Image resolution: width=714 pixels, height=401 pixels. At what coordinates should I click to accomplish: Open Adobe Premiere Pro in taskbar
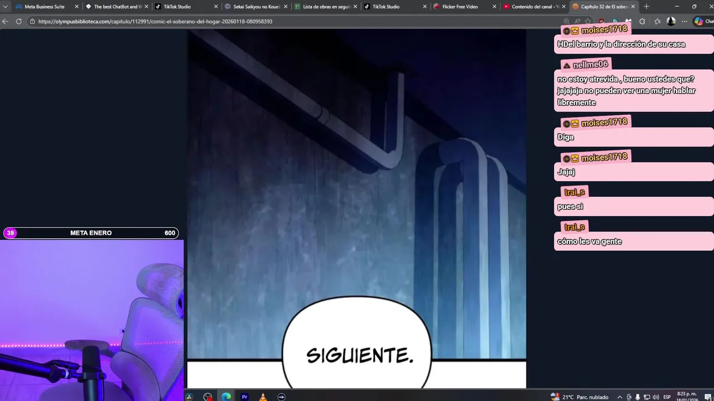244,397
